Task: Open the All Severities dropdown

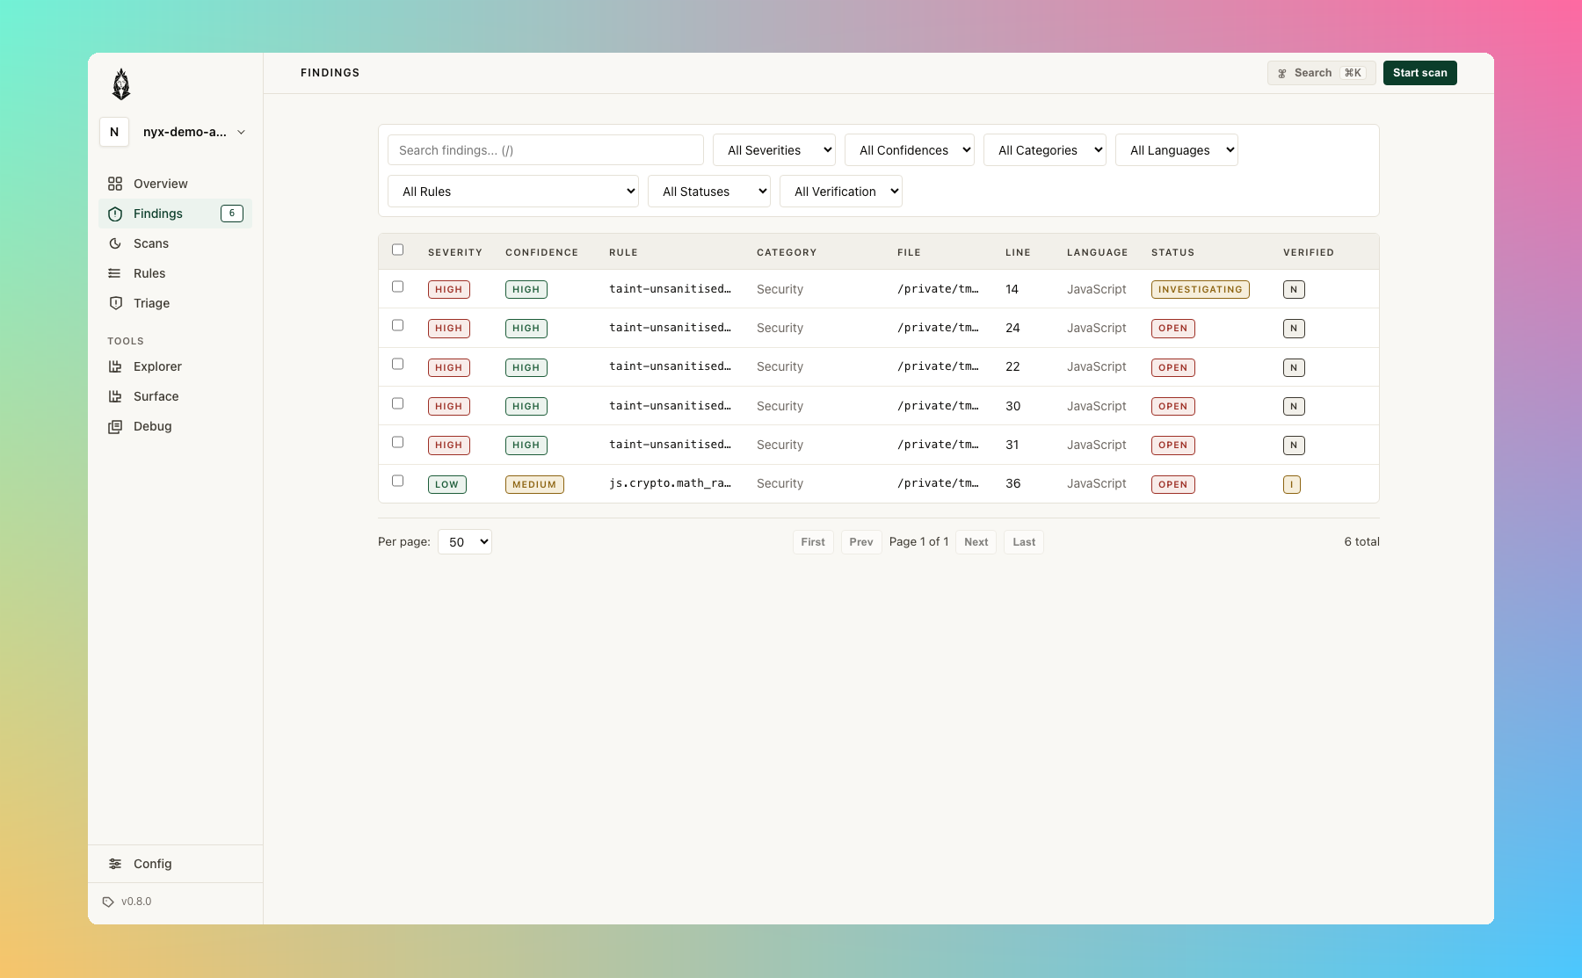Action: click(774, 150)
